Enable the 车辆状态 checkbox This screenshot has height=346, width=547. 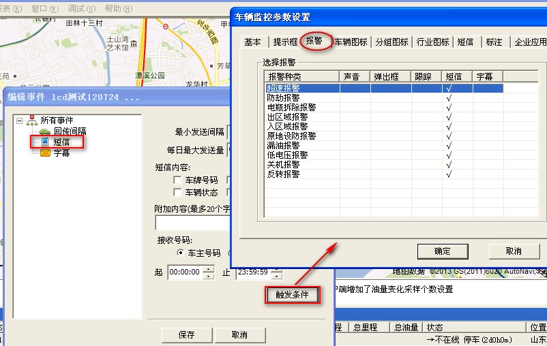[x=177, y=193]
